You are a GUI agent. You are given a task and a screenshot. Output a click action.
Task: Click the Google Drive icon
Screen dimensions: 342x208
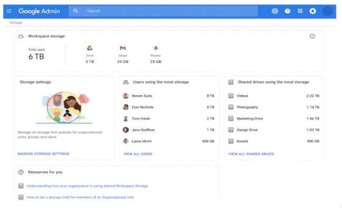coord(89,48)
